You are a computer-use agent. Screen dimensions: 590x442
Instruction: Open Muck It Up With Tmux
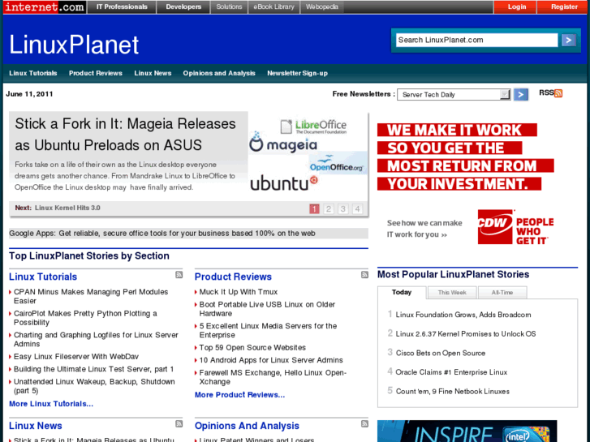tap(238, 292)
